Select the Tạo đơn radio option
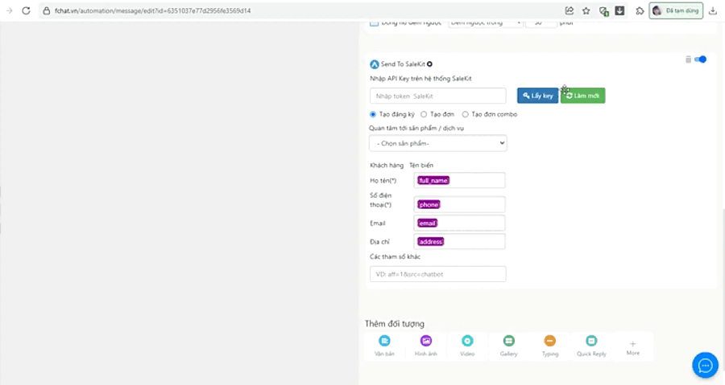 [424, 114]
